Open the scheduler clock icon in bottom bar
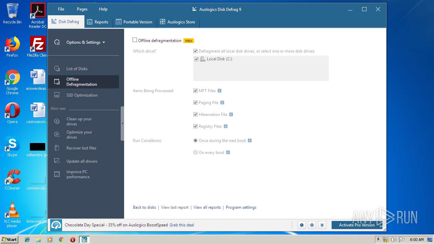Image resolution: width=434 pixels, height=244 pixels. click(x=301, y=225)
